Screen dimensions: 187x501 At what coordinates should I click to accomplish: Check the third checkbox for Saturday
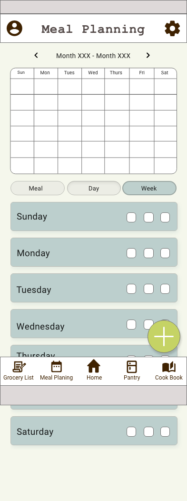(165, 431)
